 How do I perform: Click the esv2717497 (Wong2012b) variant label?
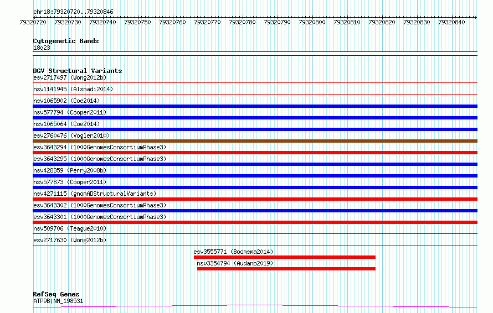[x=70, y=77]
